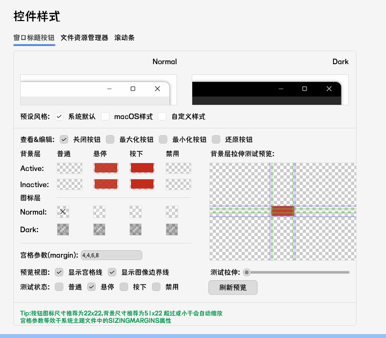Switch to the 文件资源管理器 tab
Screen dimensions: 386x338
[84, 38]
